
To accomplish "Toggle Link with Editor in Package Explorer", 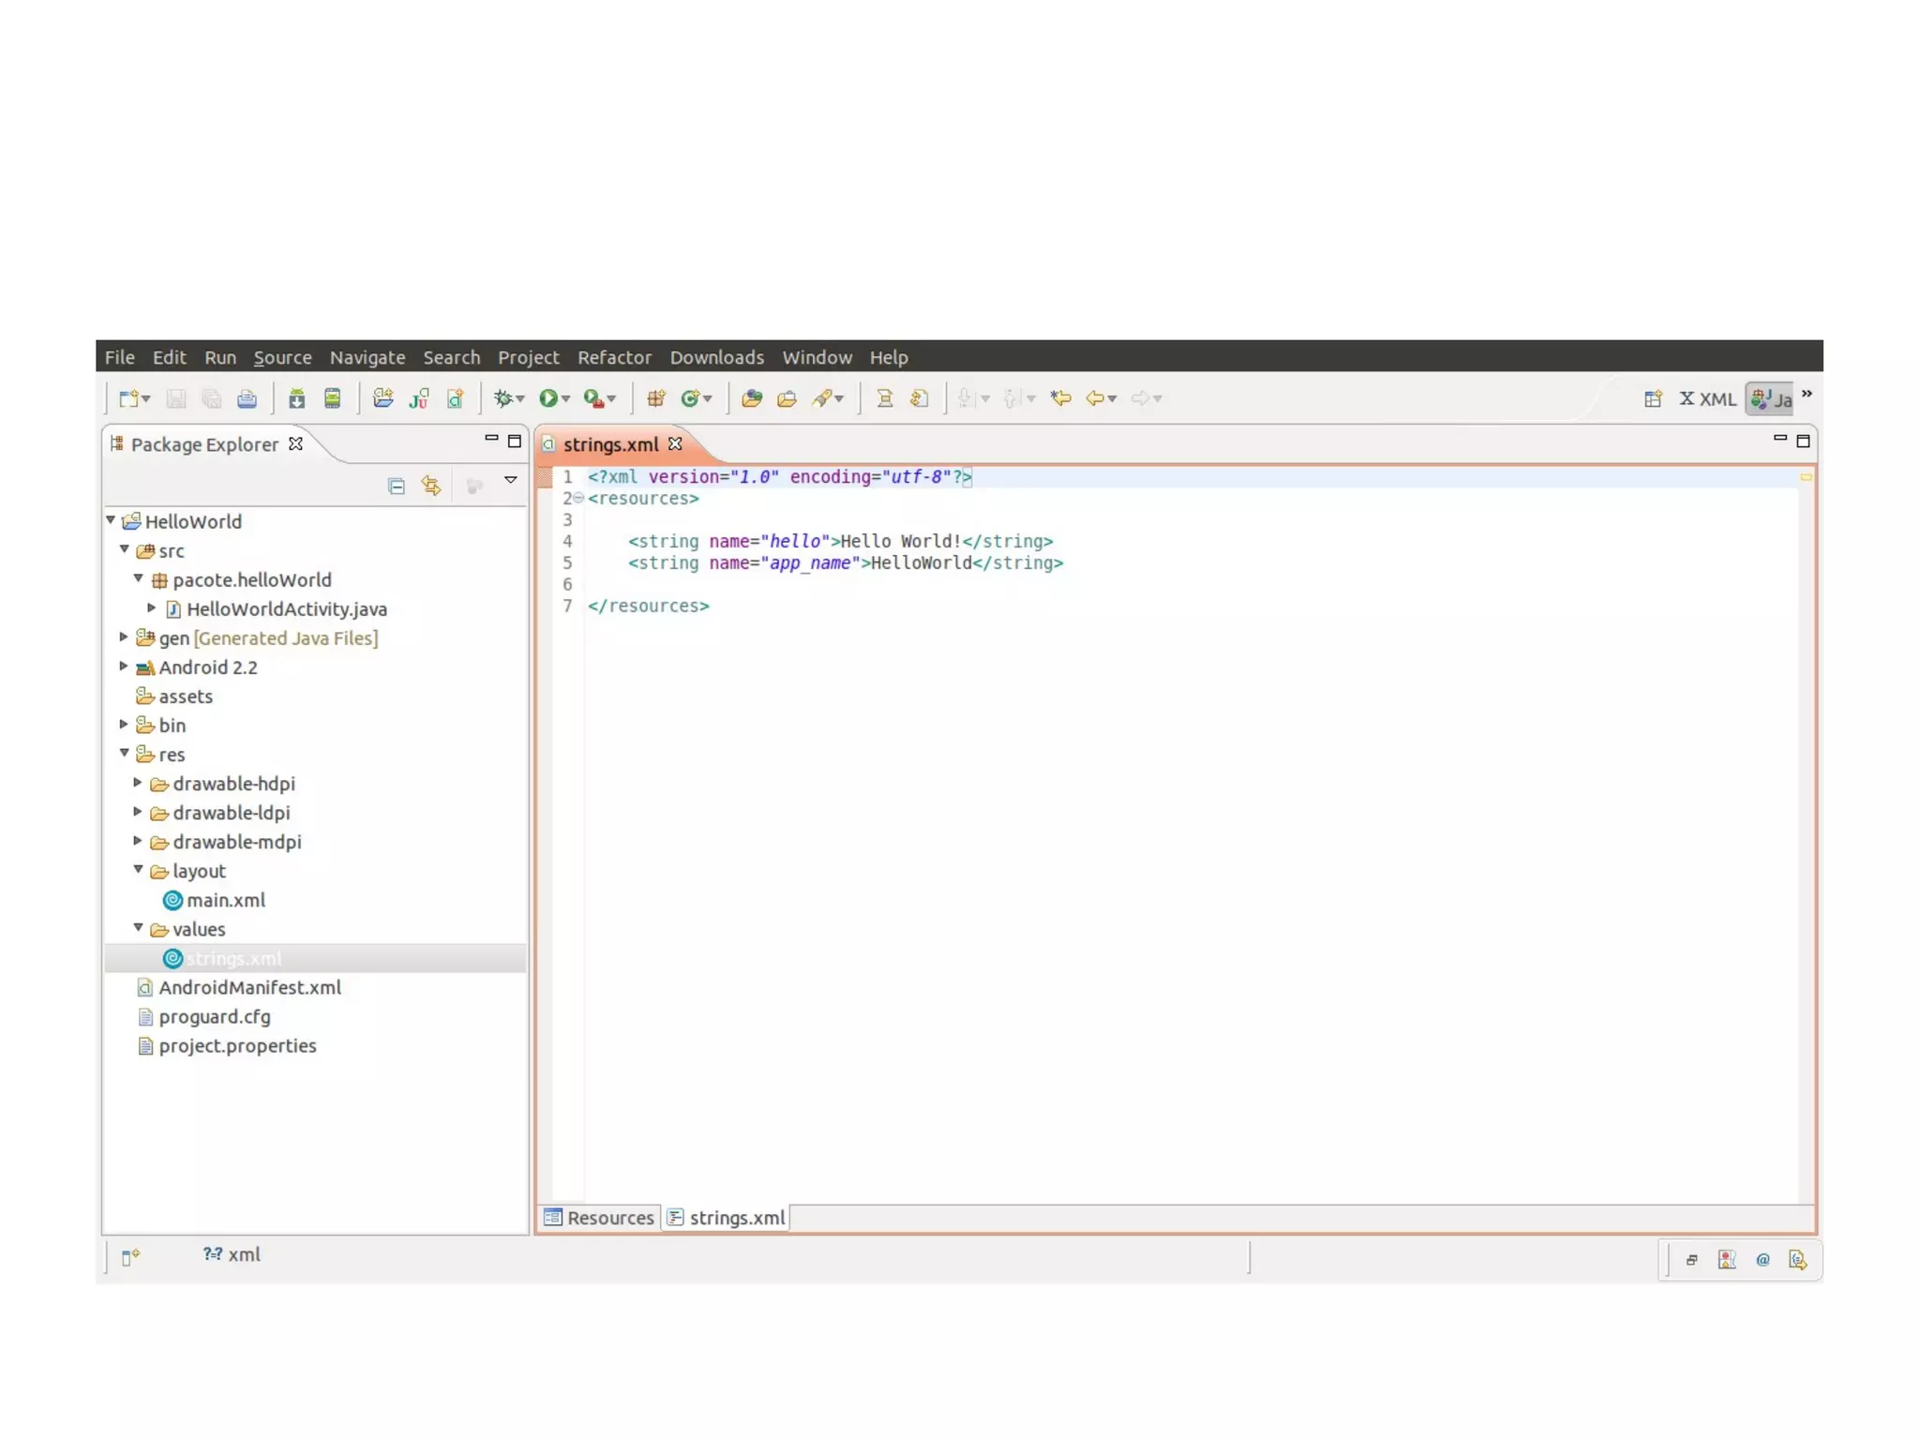I will coord(431,486).
